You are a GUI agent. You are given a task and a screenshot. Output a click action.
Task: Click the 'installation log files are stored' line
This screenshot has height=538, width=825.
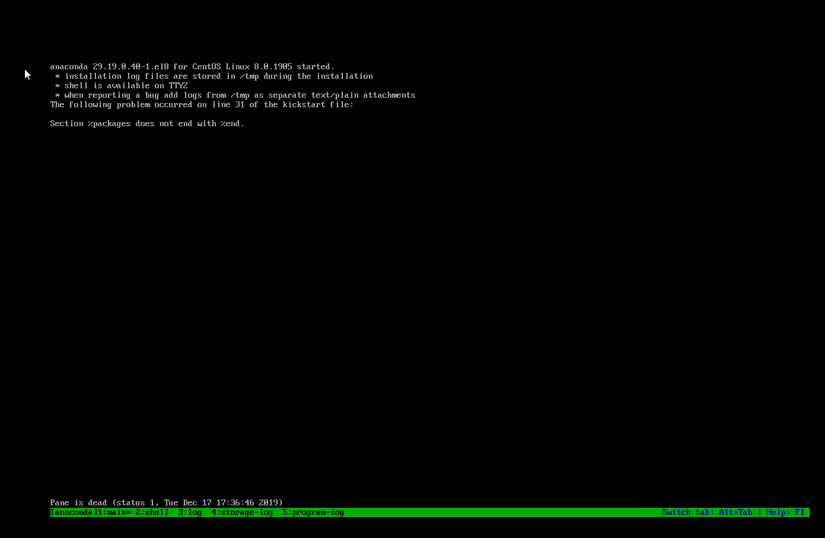click(x=214, y=76)
